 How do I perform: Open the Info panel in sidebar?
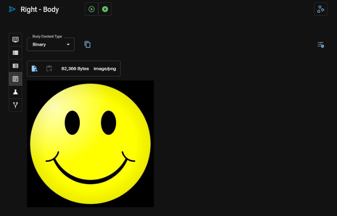(x=15, y=39)
